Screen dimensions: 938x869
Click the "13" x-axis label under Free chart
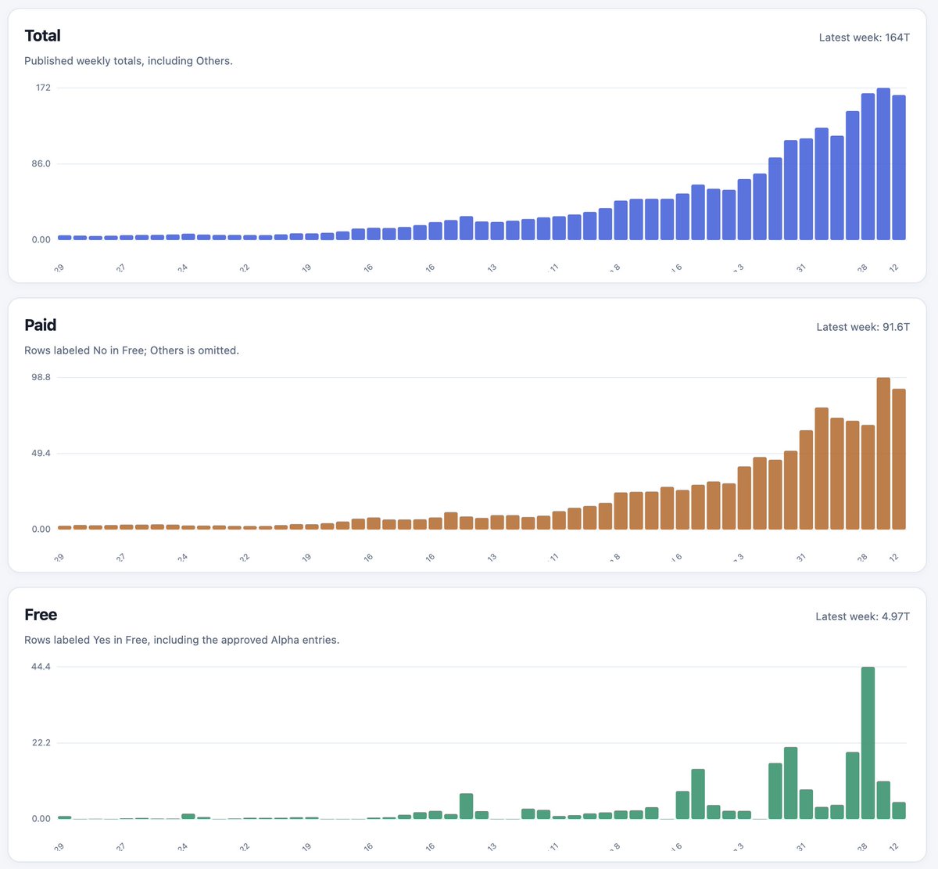click(x=492, y=846)
